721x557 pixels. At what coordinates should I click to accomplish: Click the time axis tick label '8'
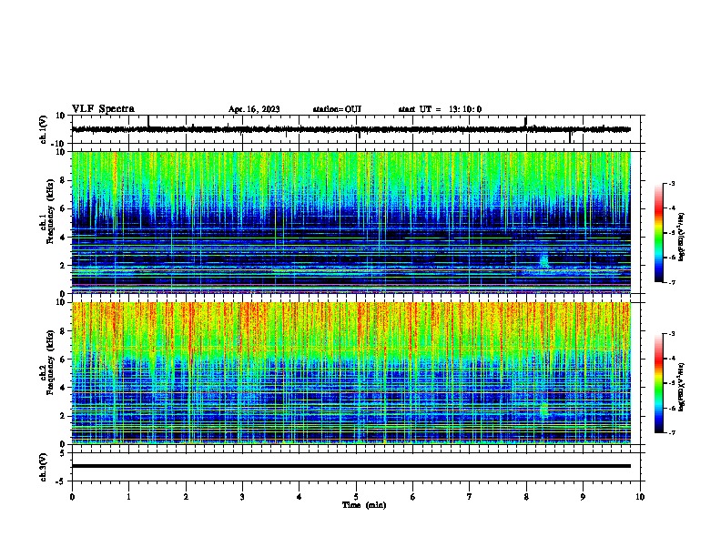coord(526,497)
